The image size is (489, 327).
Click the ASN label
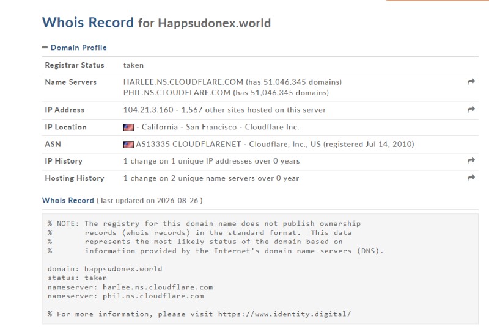pos(53,145)
